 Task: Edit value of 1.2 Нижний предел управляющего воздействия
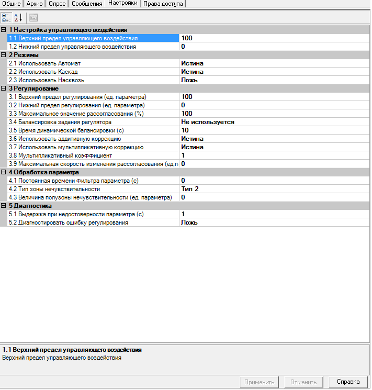[274, 47]
